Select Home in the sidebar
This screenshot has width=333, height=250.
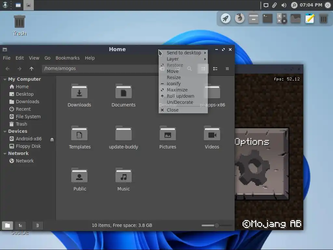pos(22,87)
